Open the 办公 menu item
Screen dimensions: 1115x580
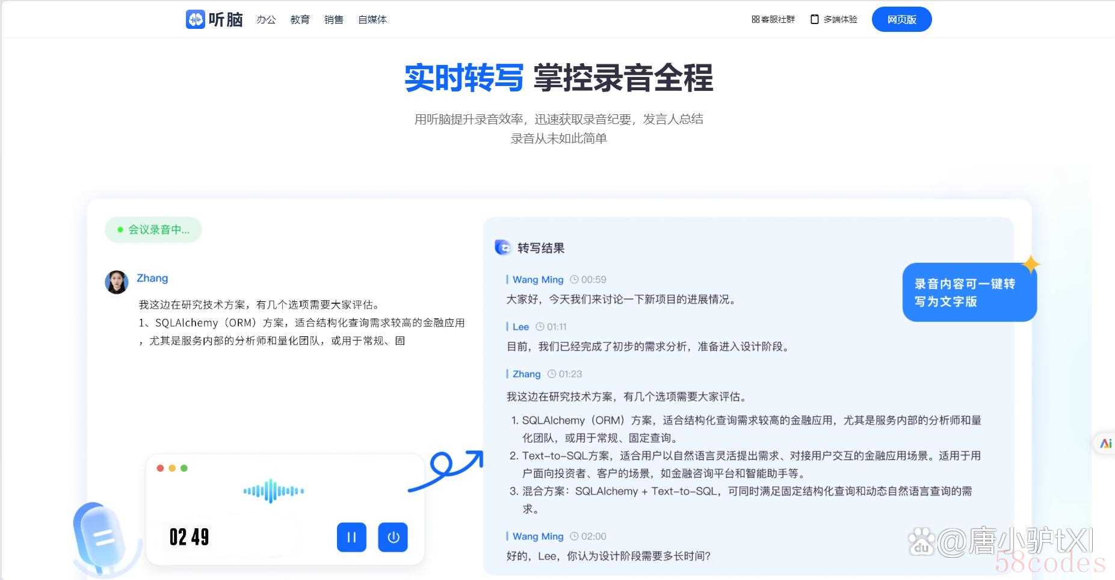(266, 19)
